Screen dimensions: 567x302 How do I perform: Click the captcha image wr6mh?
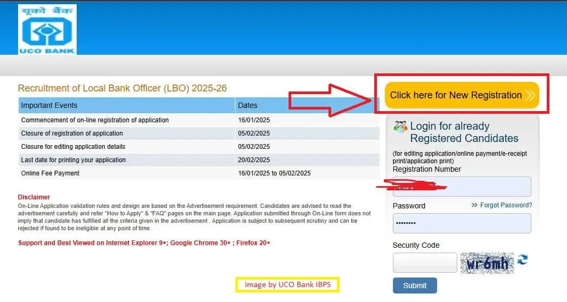487,263
